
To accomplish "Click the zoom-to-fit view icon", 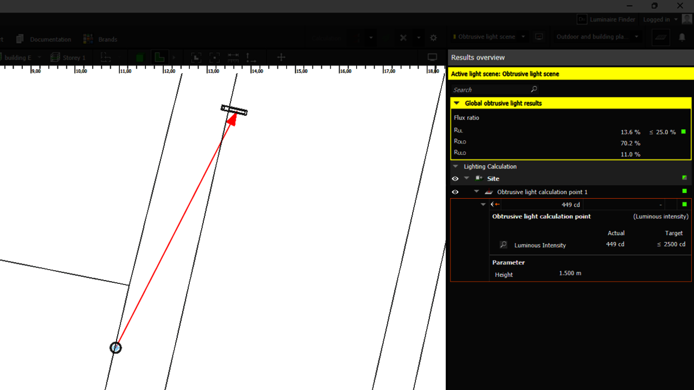I will (196, 57).
